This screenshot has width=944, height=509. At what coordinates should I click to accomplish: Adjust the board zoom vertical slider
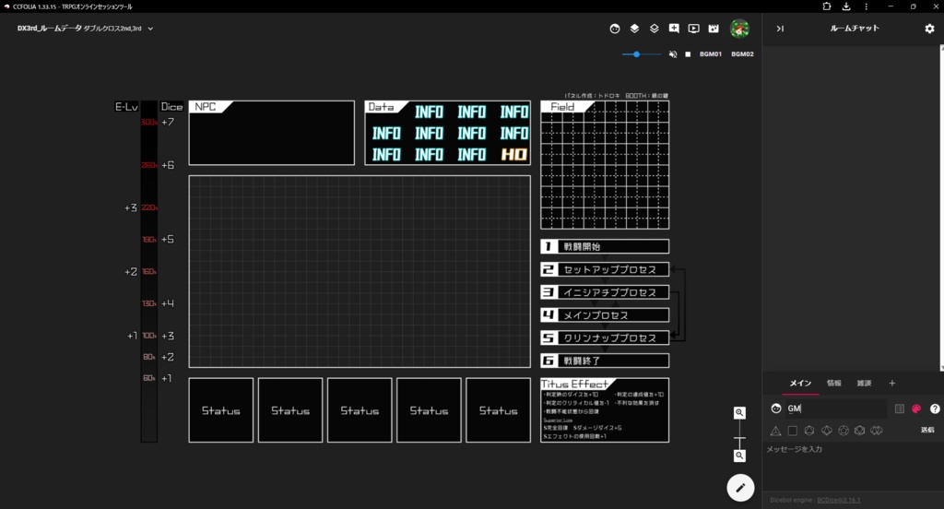tap(740, 434)
